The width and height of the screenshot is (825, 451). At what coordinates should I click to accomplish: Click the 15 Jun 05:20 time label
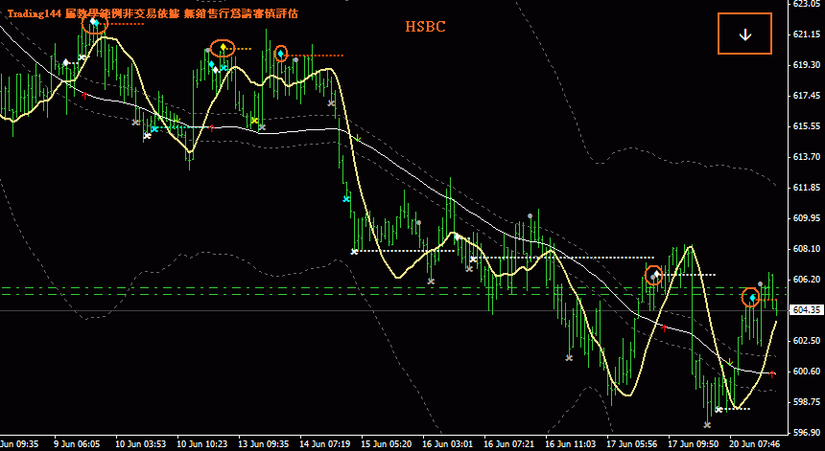tap(387, 444)
